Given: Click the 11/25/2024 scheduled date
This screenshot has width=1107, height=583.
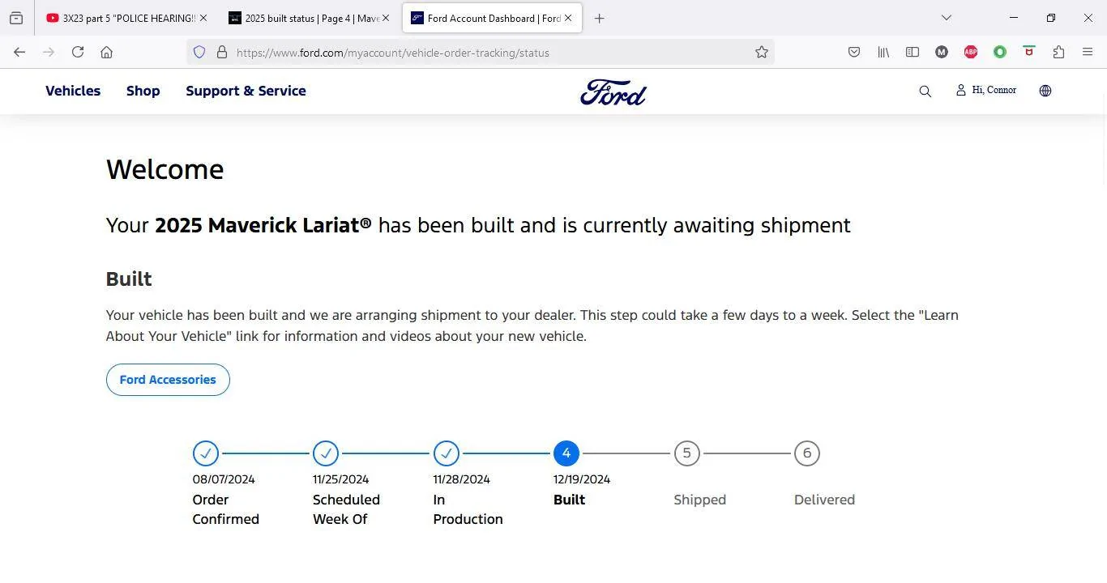Looking at the screenshot, I should tap(341, 479).
